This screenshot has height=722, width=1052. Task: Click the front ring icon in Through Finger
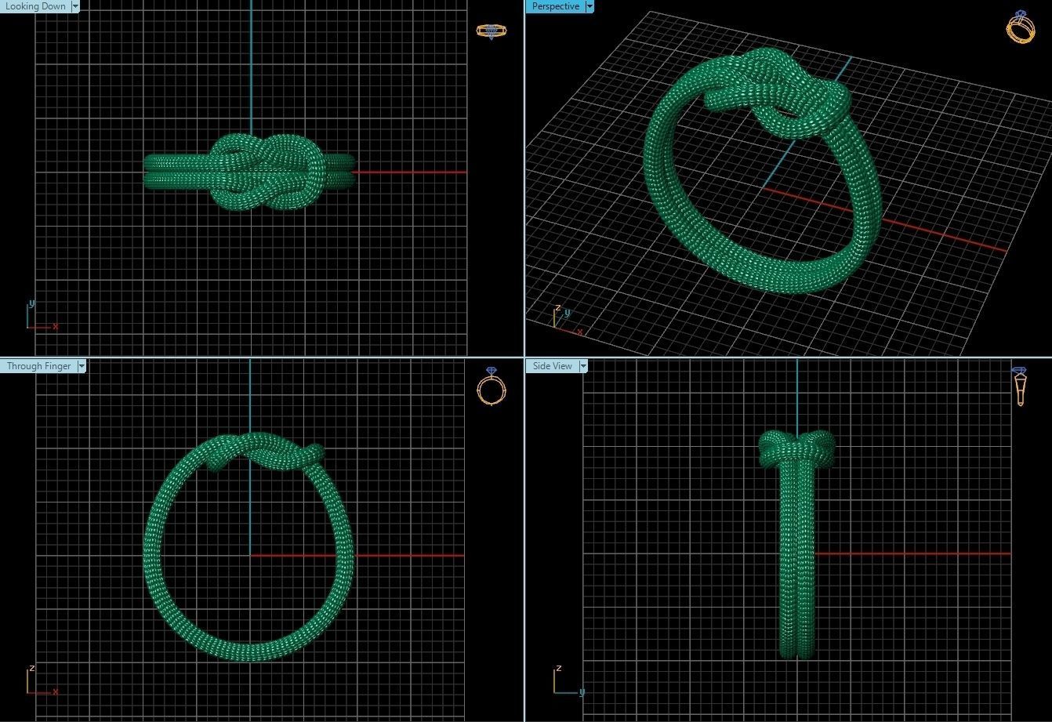coord(492,386)
